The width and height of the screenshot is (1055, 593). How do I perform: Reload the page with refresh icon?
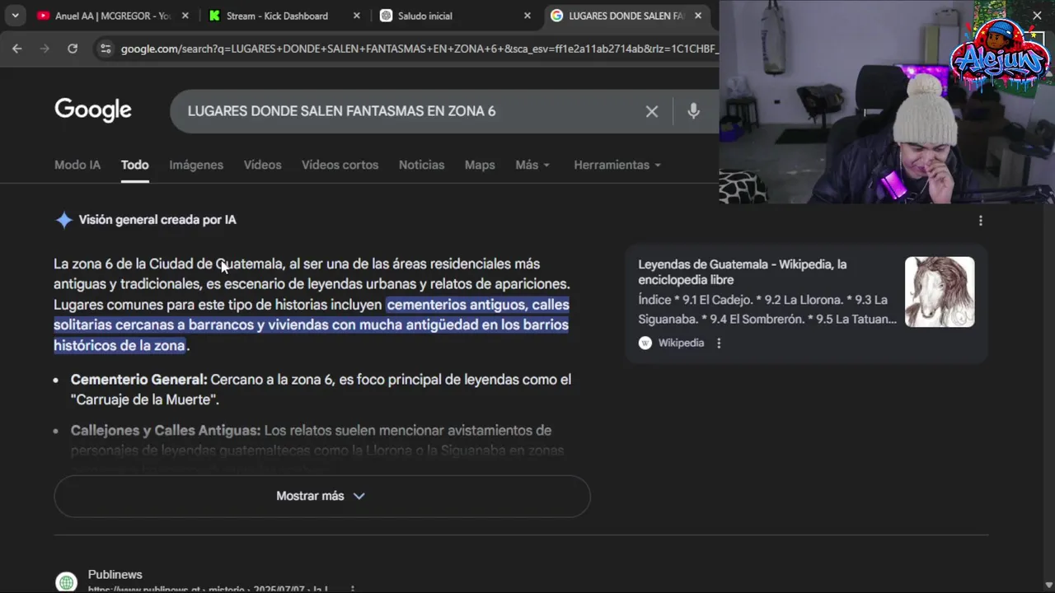[x=73, y=49]
